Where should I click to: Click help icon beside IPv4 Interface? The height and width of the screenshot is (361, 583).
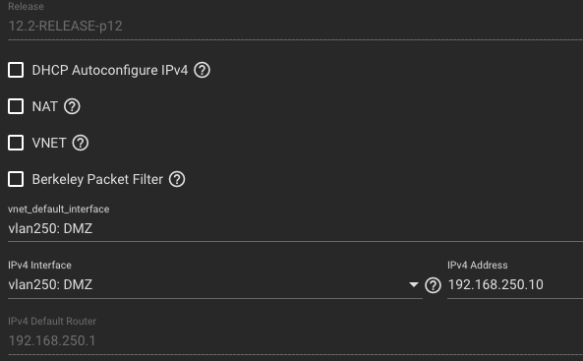point(433,285)
